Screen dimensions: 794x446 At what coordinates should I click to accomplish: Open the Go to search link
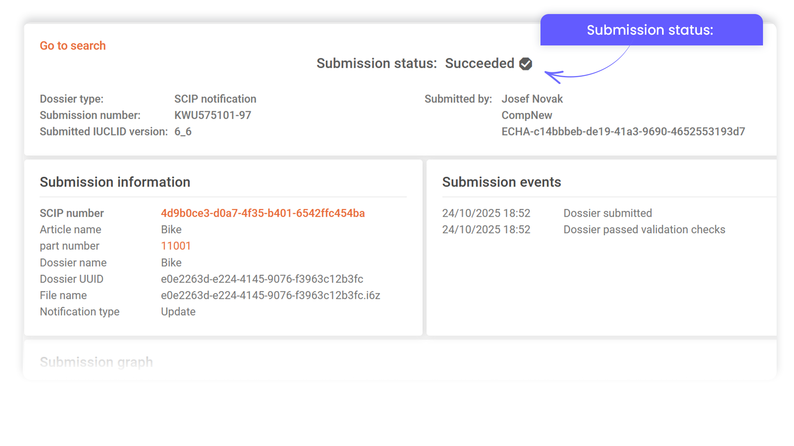pos(73,45)
